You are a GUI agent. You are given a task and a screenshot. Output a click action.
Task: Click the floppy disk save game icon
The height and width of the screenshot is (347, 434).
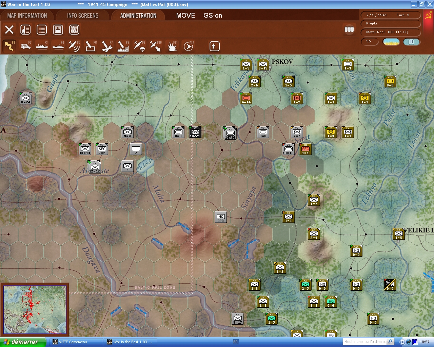[x=58, y=30]
